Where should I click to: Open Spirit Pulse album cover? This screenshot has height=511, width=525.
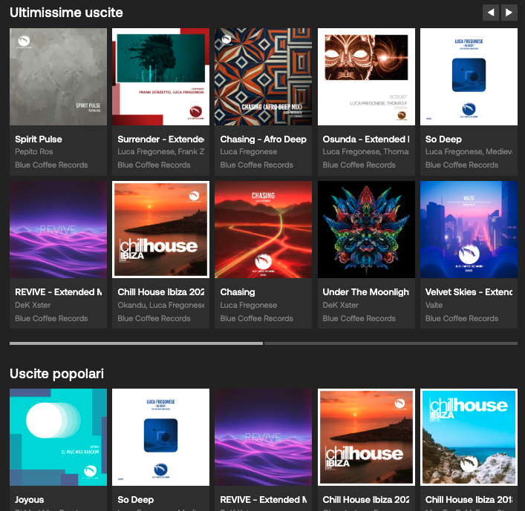pos(58,76)
